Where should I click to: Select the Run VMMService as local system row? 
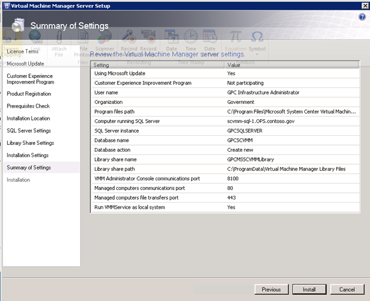226,207
